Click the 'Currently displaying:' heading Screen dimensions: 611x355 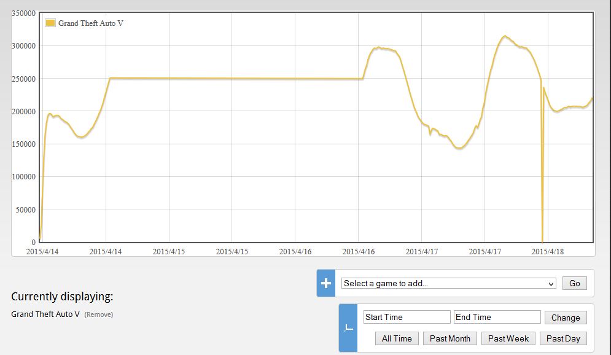tap(62, 297)
